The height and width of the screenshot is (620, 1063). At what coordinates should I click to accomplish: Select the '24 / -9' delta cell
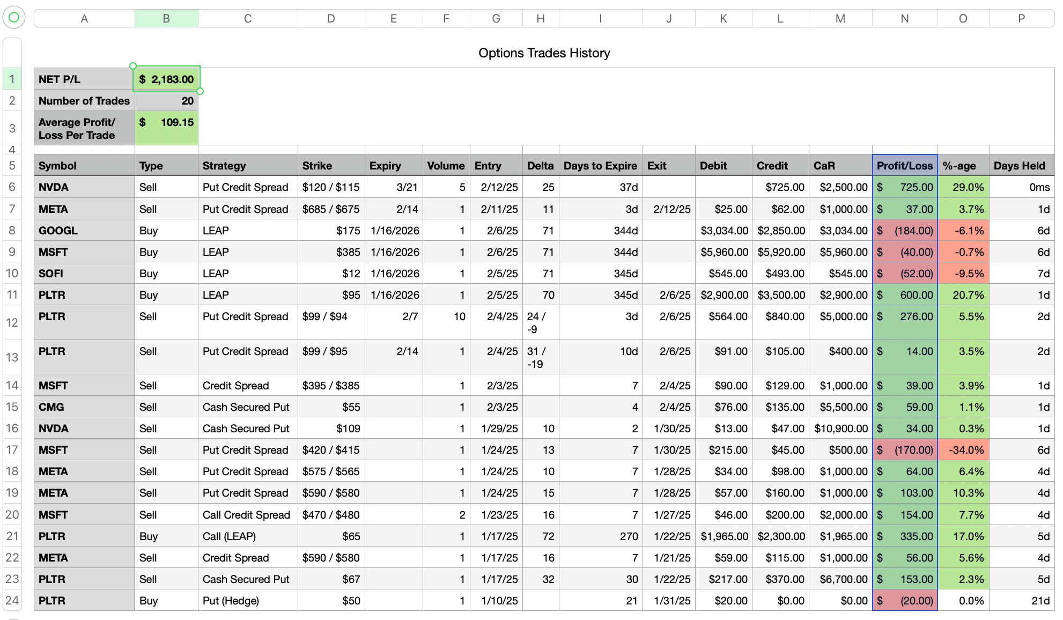coord(541,322)
